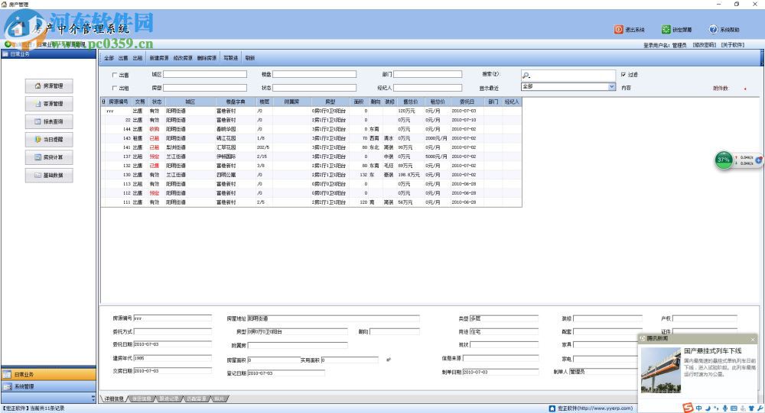Click the sidebar configure chevron below 系统管理
The width and height of the screenshot is (765, 413).
[x=93, y=398]
